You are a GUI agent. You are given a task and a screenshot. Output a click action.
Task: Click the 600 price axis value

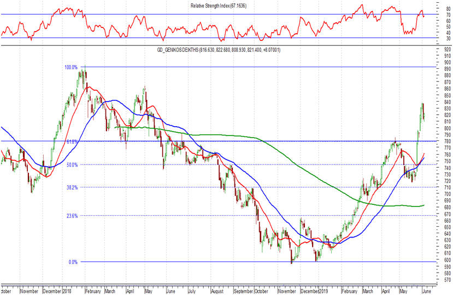(447, 259)
